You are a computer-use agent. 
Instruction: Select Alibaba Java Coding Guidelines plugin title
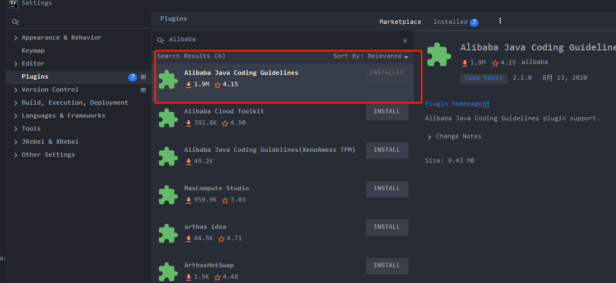point(241,73)
